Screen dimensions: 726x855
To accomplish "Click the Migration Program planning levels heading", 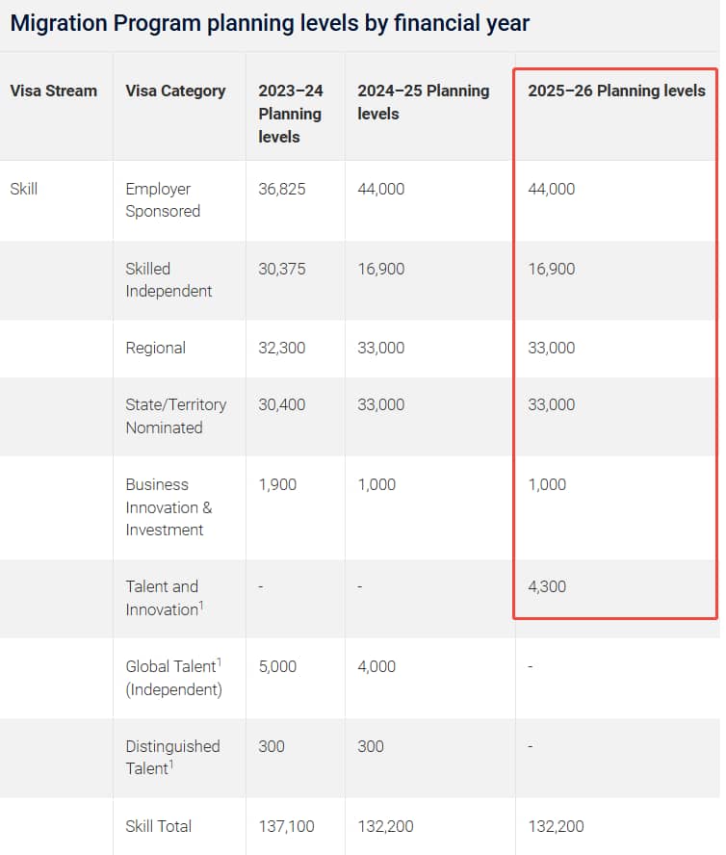I will coord(270,23).
